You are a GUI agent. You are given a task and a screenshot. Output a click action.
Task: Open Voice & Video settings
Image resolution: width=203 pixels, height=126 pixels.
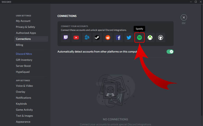[x=31, y=86]
